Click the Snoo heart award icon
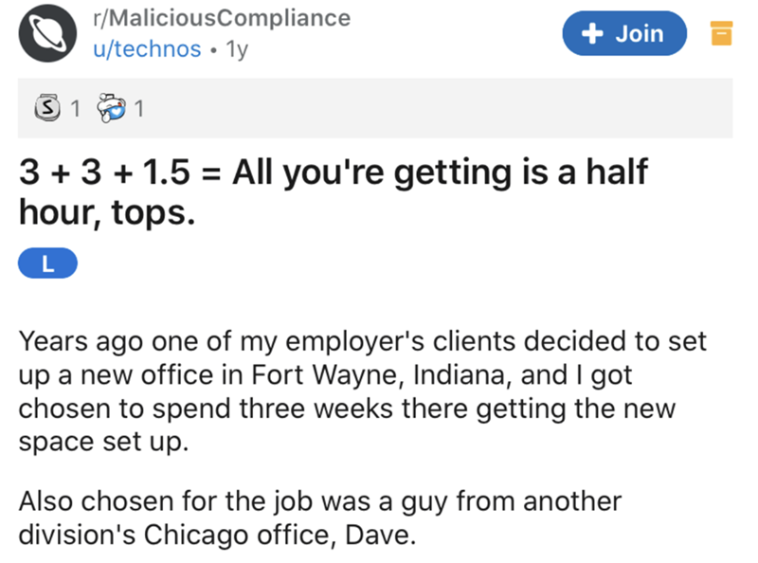 pos(113,109)
